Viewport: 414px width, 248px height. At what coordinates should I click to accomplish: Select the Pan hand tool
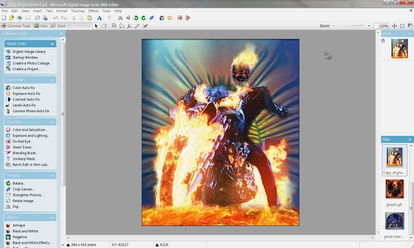(x=103, y=26)
